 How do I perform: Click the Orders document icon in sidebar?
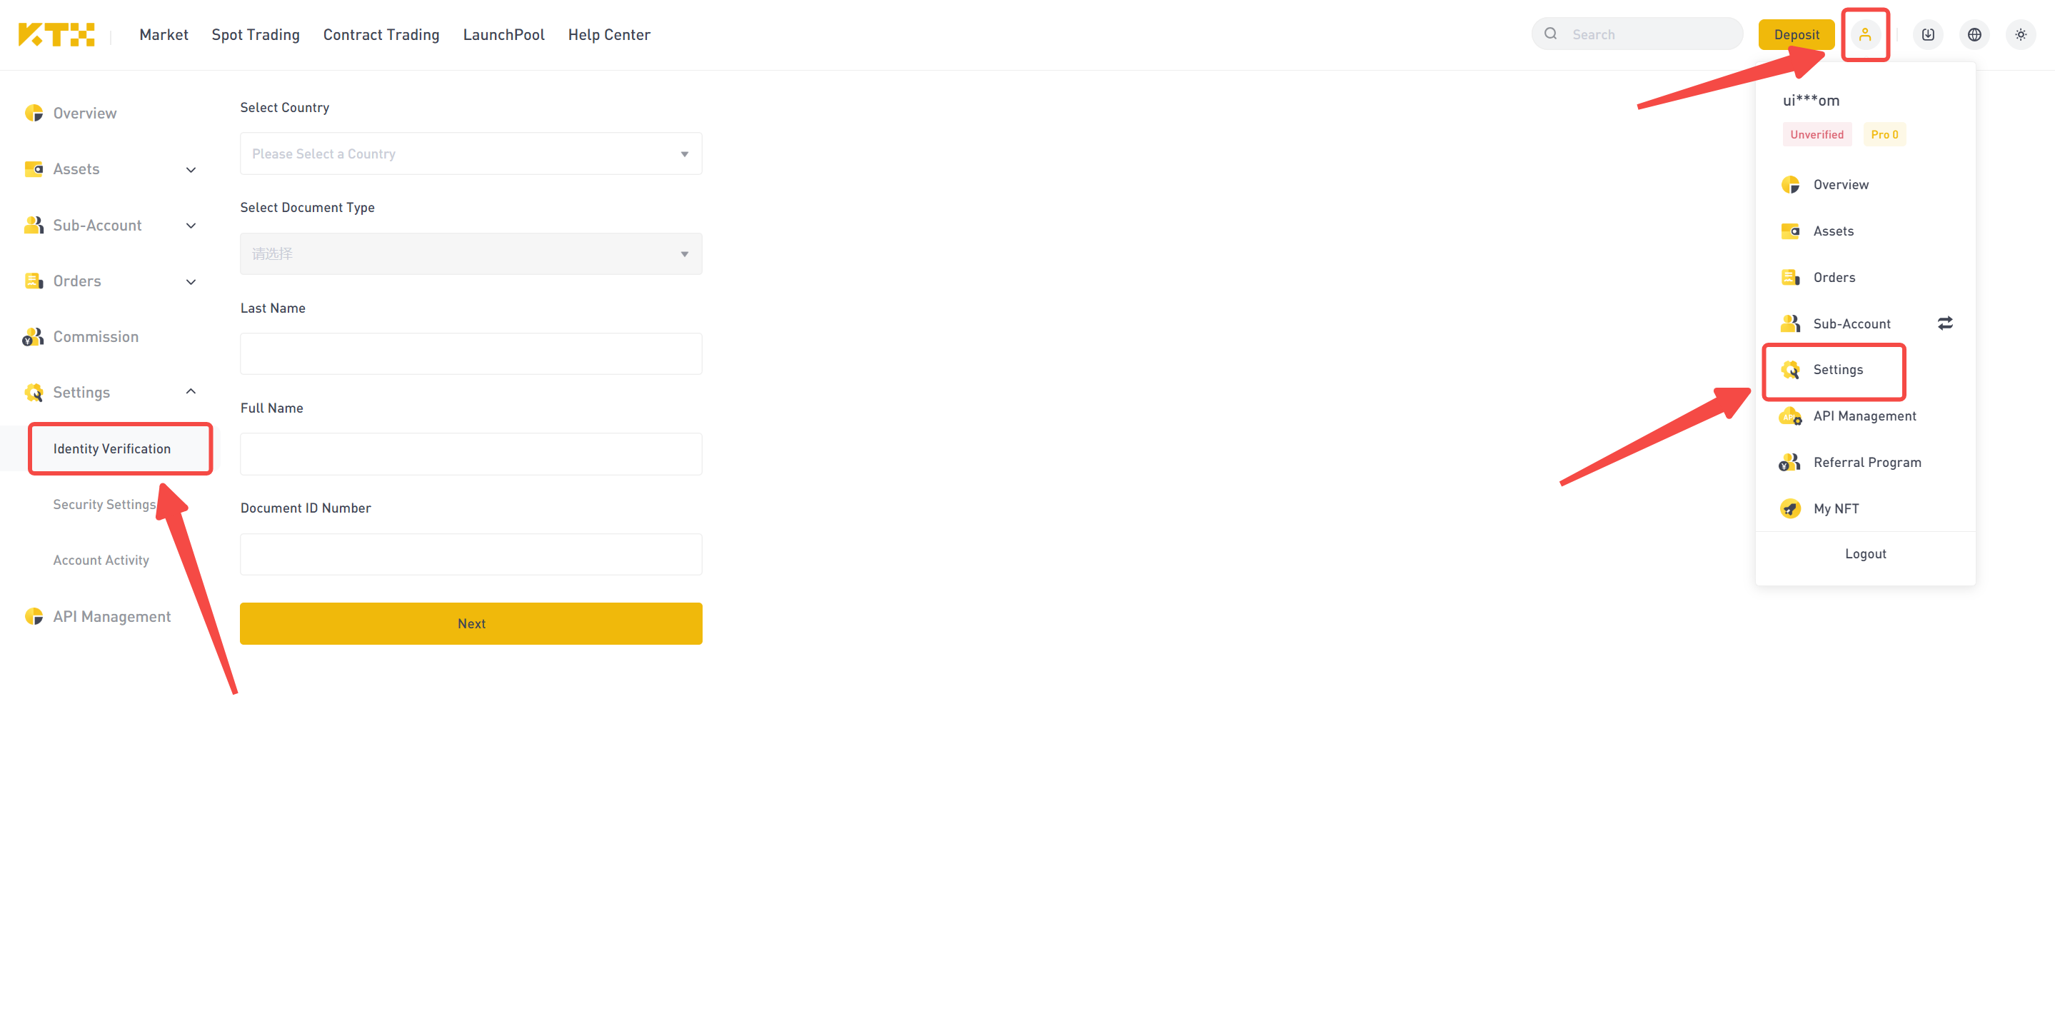(x=34, y=281)
